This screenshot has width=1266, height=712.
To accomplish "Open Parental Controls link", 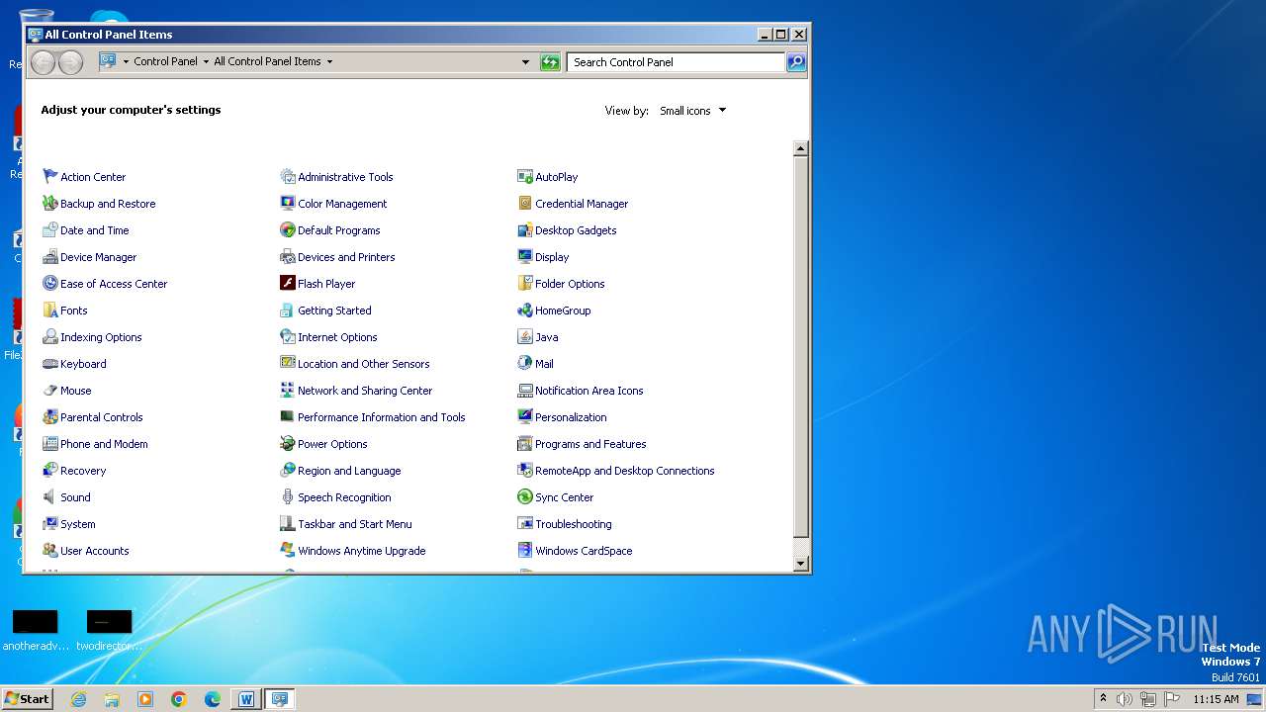I will pos(102,417).
